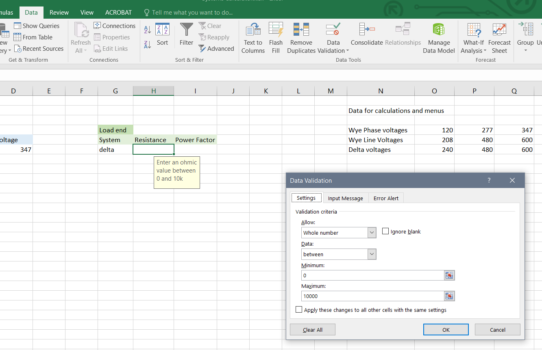Click Edit Links in ribbon

pyautogui.click(x=111, y=48)
